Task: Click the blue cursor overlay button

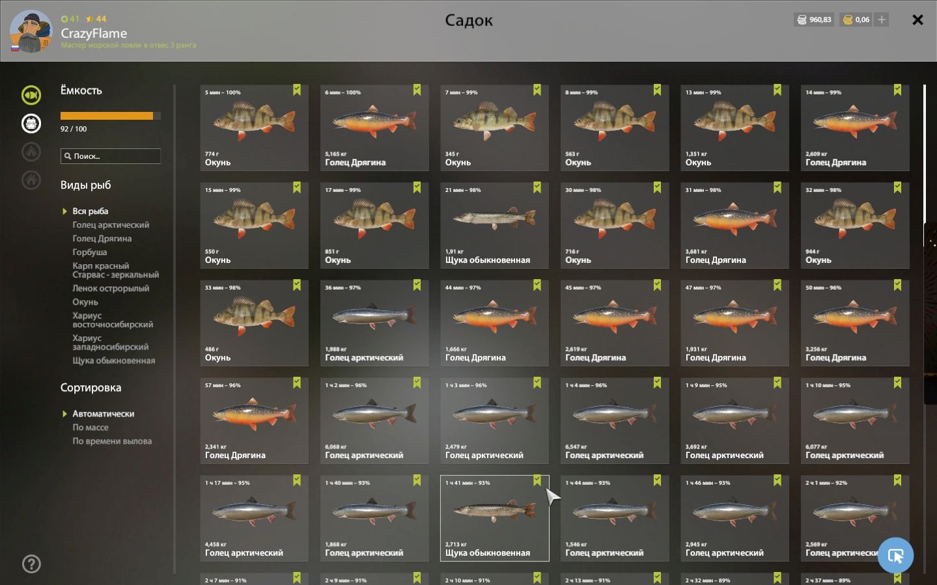Action: click(895, 555)
